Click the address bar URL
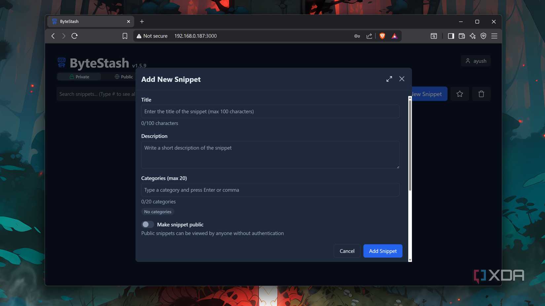The height and width of the screenshot is (306, 545). [196, 36]
